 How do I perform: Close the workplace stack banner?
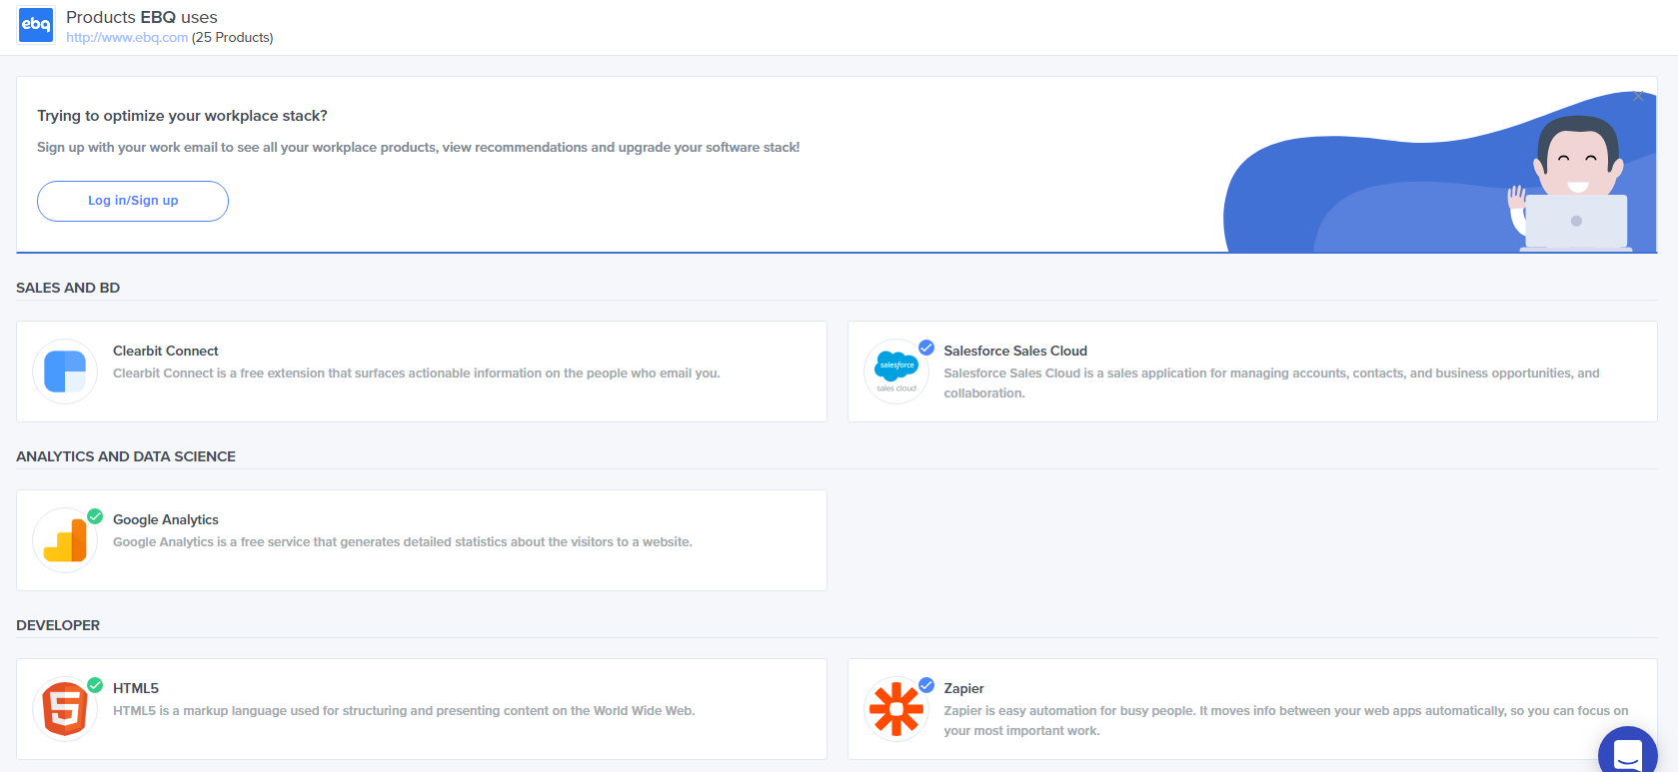point(1638,97)
